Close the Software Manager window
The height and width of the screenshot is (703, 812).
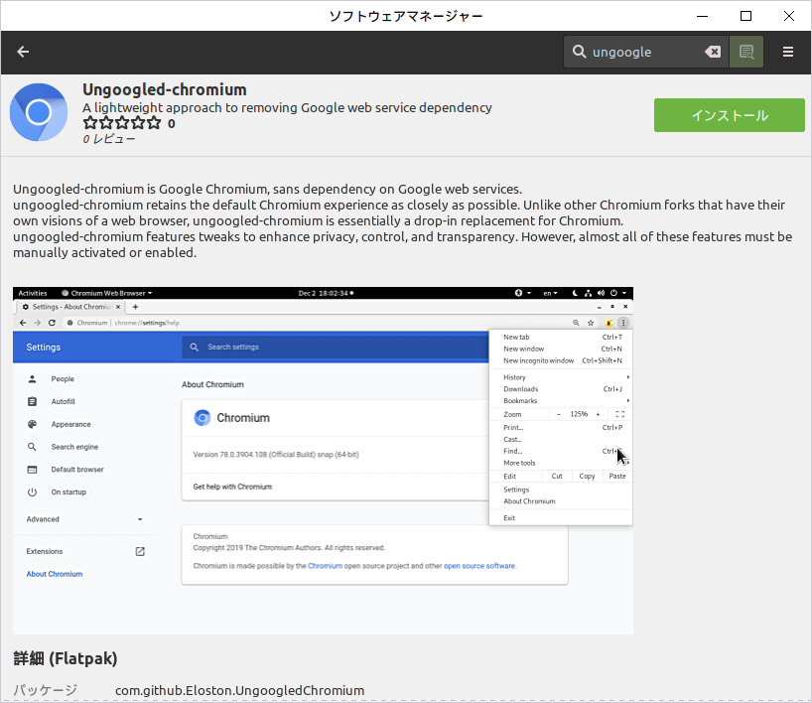pyautogui.click(x=789, y=16)
